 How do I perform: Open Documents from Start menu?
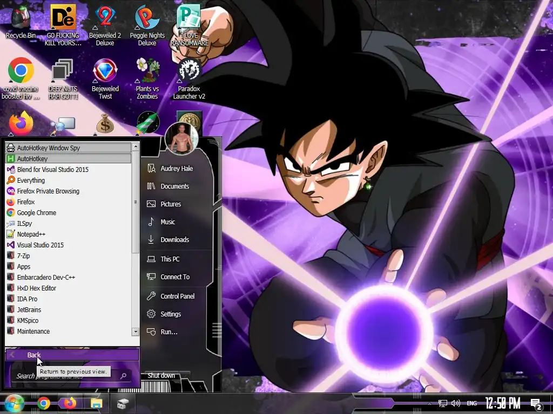pyautogui.click(x=177, y=186)
